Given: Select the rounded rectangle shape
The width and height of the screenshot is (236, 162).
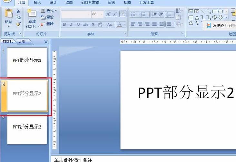Looking at the screenshot, I should [191, 18].
